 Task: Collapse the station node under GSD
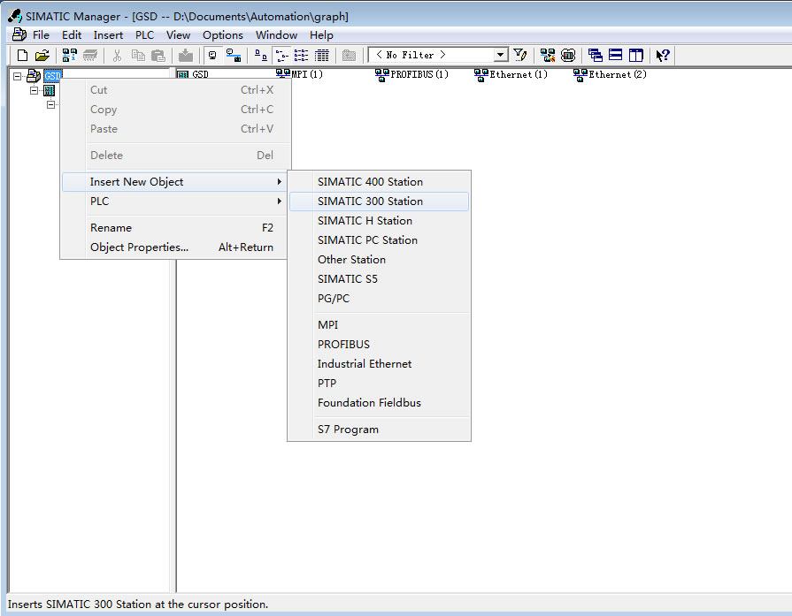click(34, 90)
